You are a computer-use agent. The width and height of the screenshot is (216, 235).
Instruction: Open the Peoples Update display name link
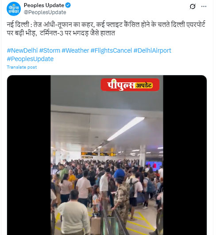pos(44,5)
